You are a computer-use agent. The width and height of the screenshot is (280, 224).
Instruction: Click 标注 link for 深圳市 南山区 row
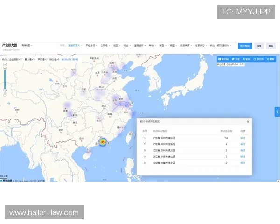(x=243, y=138)
